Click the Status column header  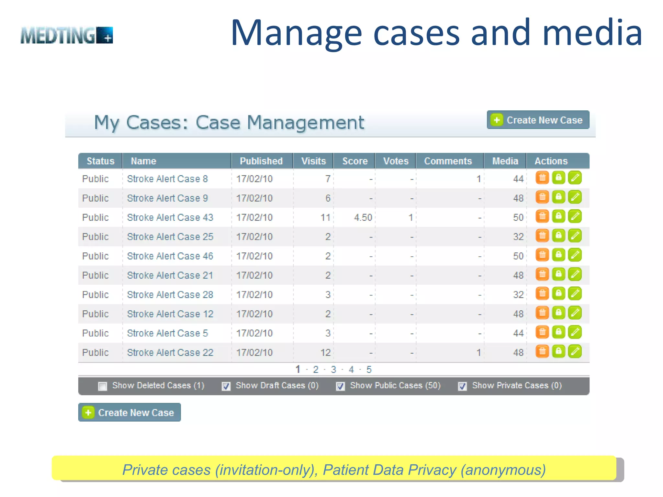(100, 161)
